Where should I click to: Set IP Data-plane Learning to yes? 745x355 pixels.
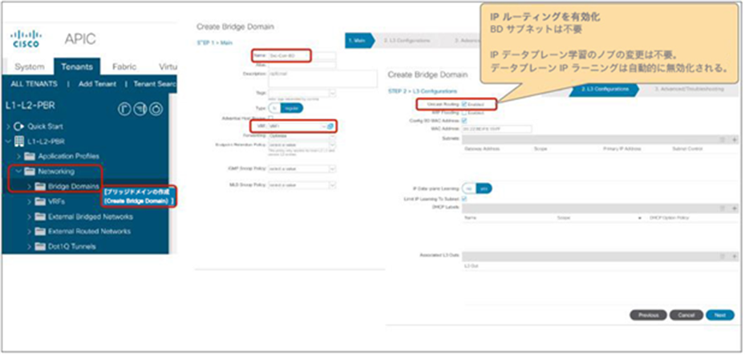[x=484, y=188]
